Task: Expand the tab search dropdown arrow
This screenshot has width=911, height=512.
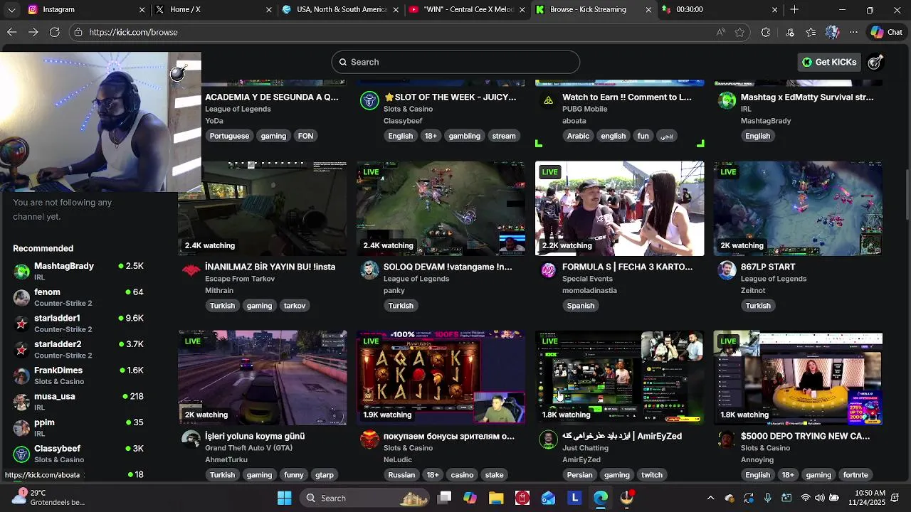Action: tap(11, 9)
